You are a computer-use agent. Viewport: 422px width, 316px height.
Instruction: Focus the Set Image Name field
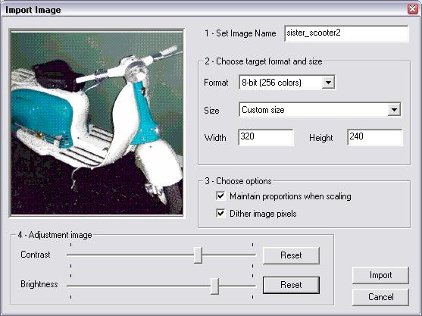pyautogui.click(x=347, y=33)
